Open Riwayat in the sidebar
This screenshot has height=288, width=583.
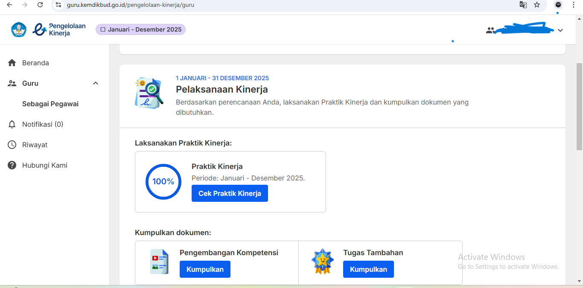[x=35, y=145]
